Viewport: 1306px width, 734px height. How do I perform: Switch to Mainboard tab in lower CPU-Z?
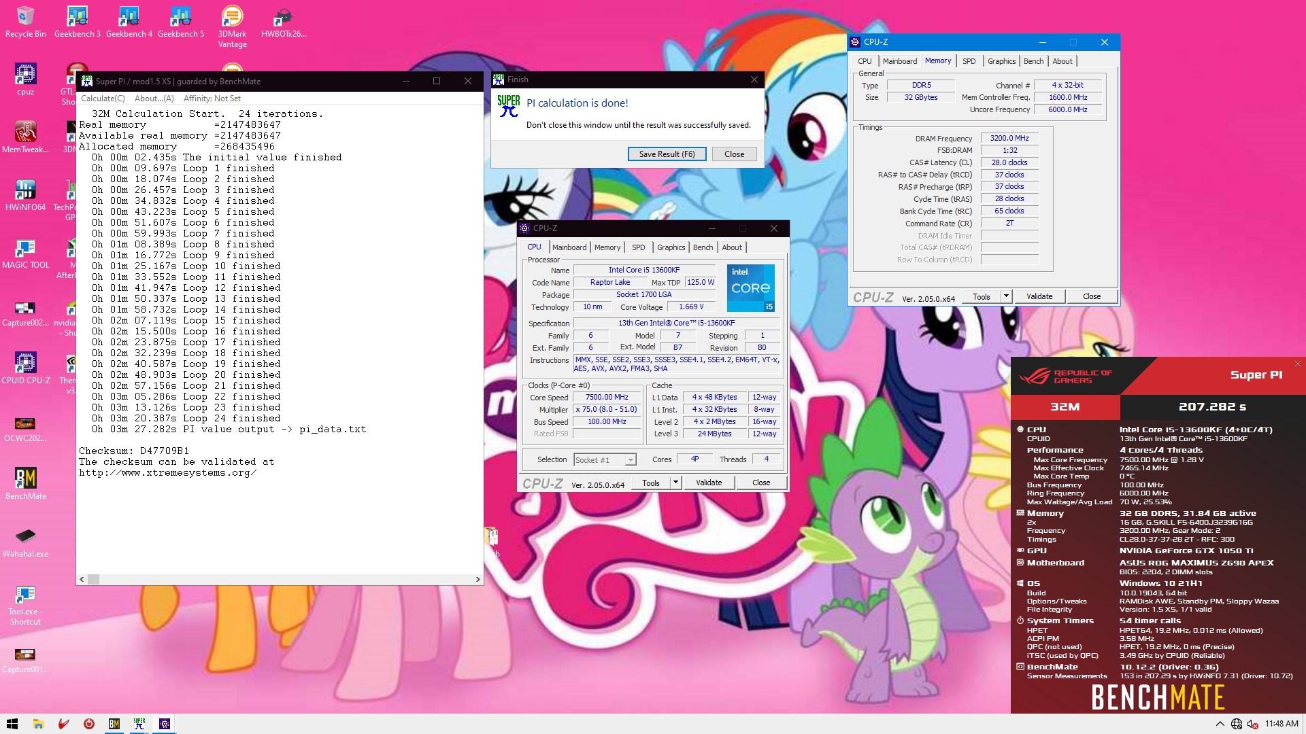tap(569, 247)
